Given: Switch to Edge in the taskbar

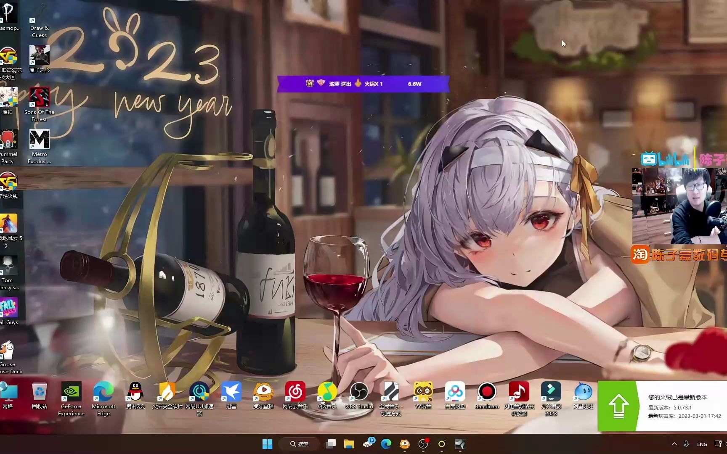Looking at the screenshot, I should click(x=386, y=444).
